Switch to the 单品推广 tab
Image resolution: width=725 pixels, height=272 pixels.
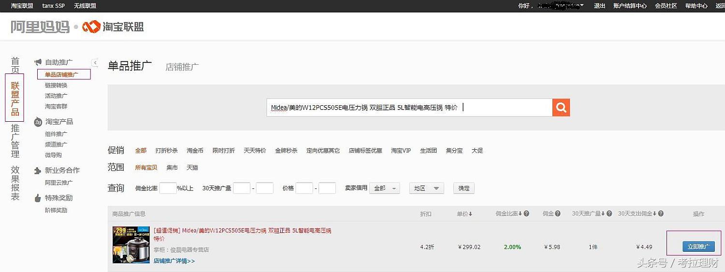130,66
